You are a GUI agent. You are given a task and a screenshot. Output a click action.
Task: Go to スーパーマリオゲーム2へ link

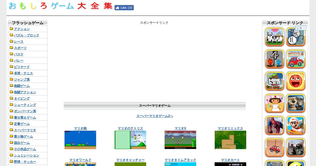155,116
